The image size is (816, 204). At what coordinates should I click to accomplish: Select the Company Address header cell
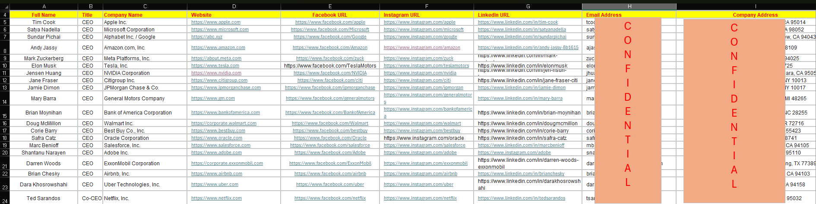point(755,15)
